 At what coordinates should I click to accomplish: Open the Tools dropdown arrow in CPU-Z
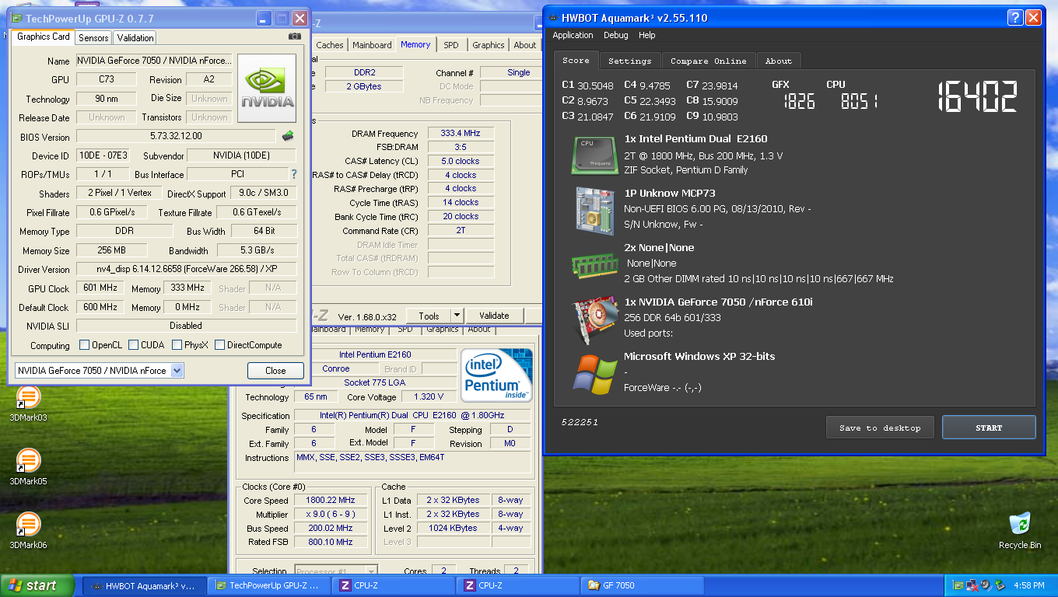457,316
